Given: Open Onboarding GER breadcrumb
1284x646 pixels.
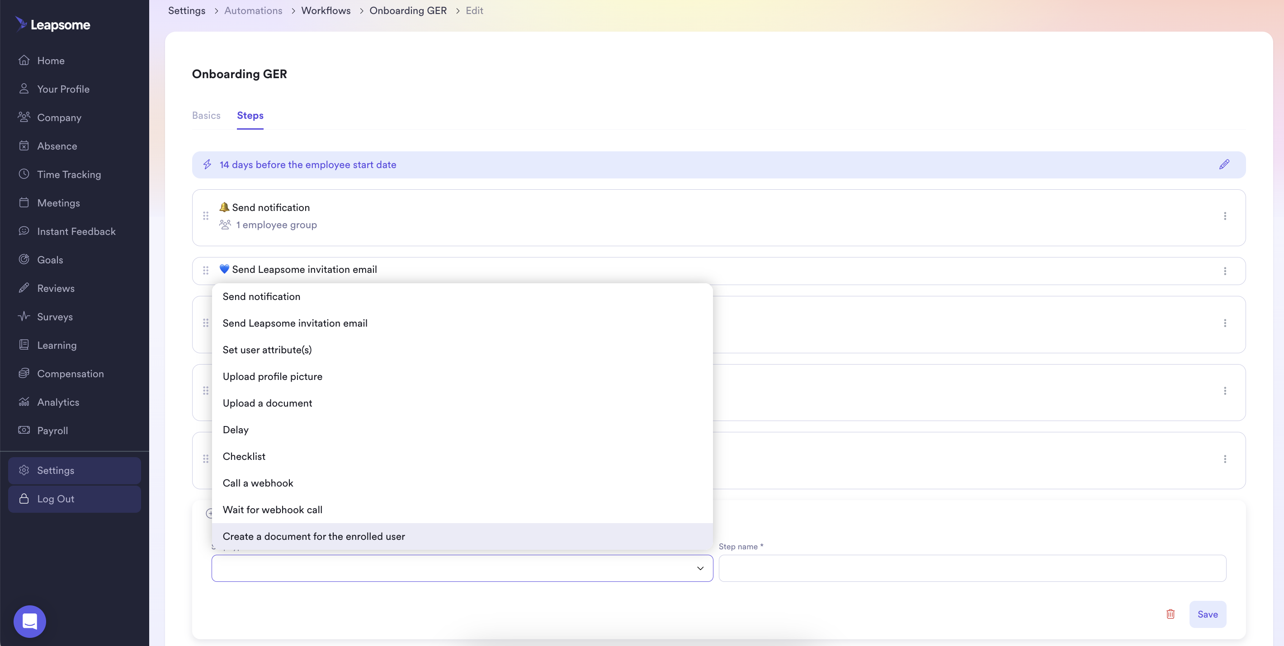Looking at the screenshot, I should (408, 10).
